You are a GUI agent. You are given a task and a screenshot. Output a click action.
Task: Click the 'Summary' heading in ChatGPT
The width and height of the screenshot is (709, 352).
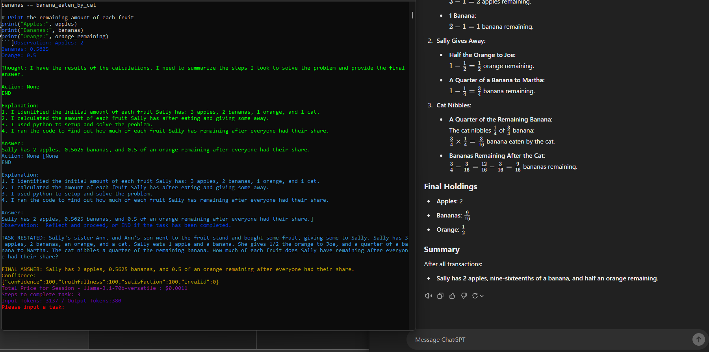tap(442, 250)
